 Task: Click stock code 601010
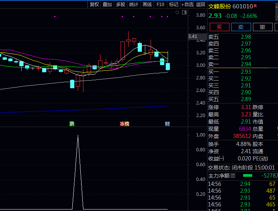point(243,6)
